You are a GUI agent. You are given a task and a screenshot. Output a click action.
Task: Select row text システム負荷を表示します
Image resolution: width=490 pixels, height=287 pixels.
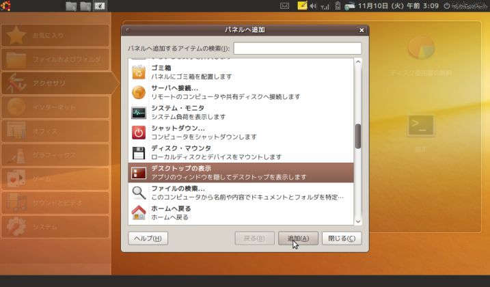189,117
